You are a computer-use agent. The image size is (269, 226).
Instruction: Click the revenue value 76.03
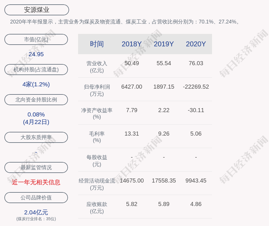(x=196, y=63)
